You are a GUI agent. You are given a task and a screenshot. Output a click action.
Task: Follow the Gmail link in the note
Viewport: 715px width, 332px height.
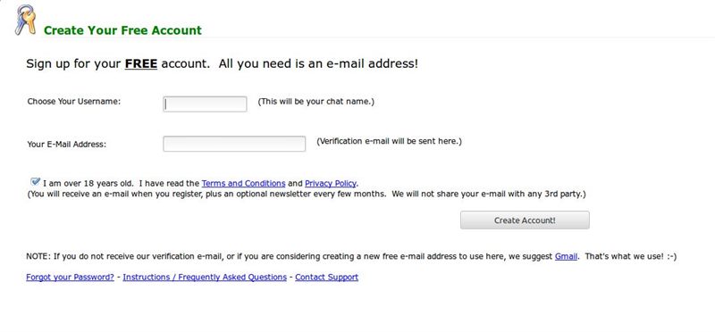(566, 256)
